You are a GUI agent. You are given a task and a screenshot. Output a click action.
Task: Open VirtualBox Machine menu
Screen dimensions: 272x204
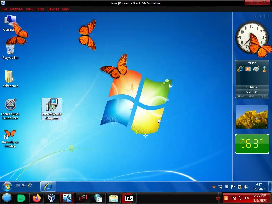coord(16,9)
